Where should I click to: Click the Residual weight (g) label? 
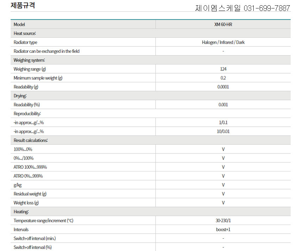pos(30,194)
